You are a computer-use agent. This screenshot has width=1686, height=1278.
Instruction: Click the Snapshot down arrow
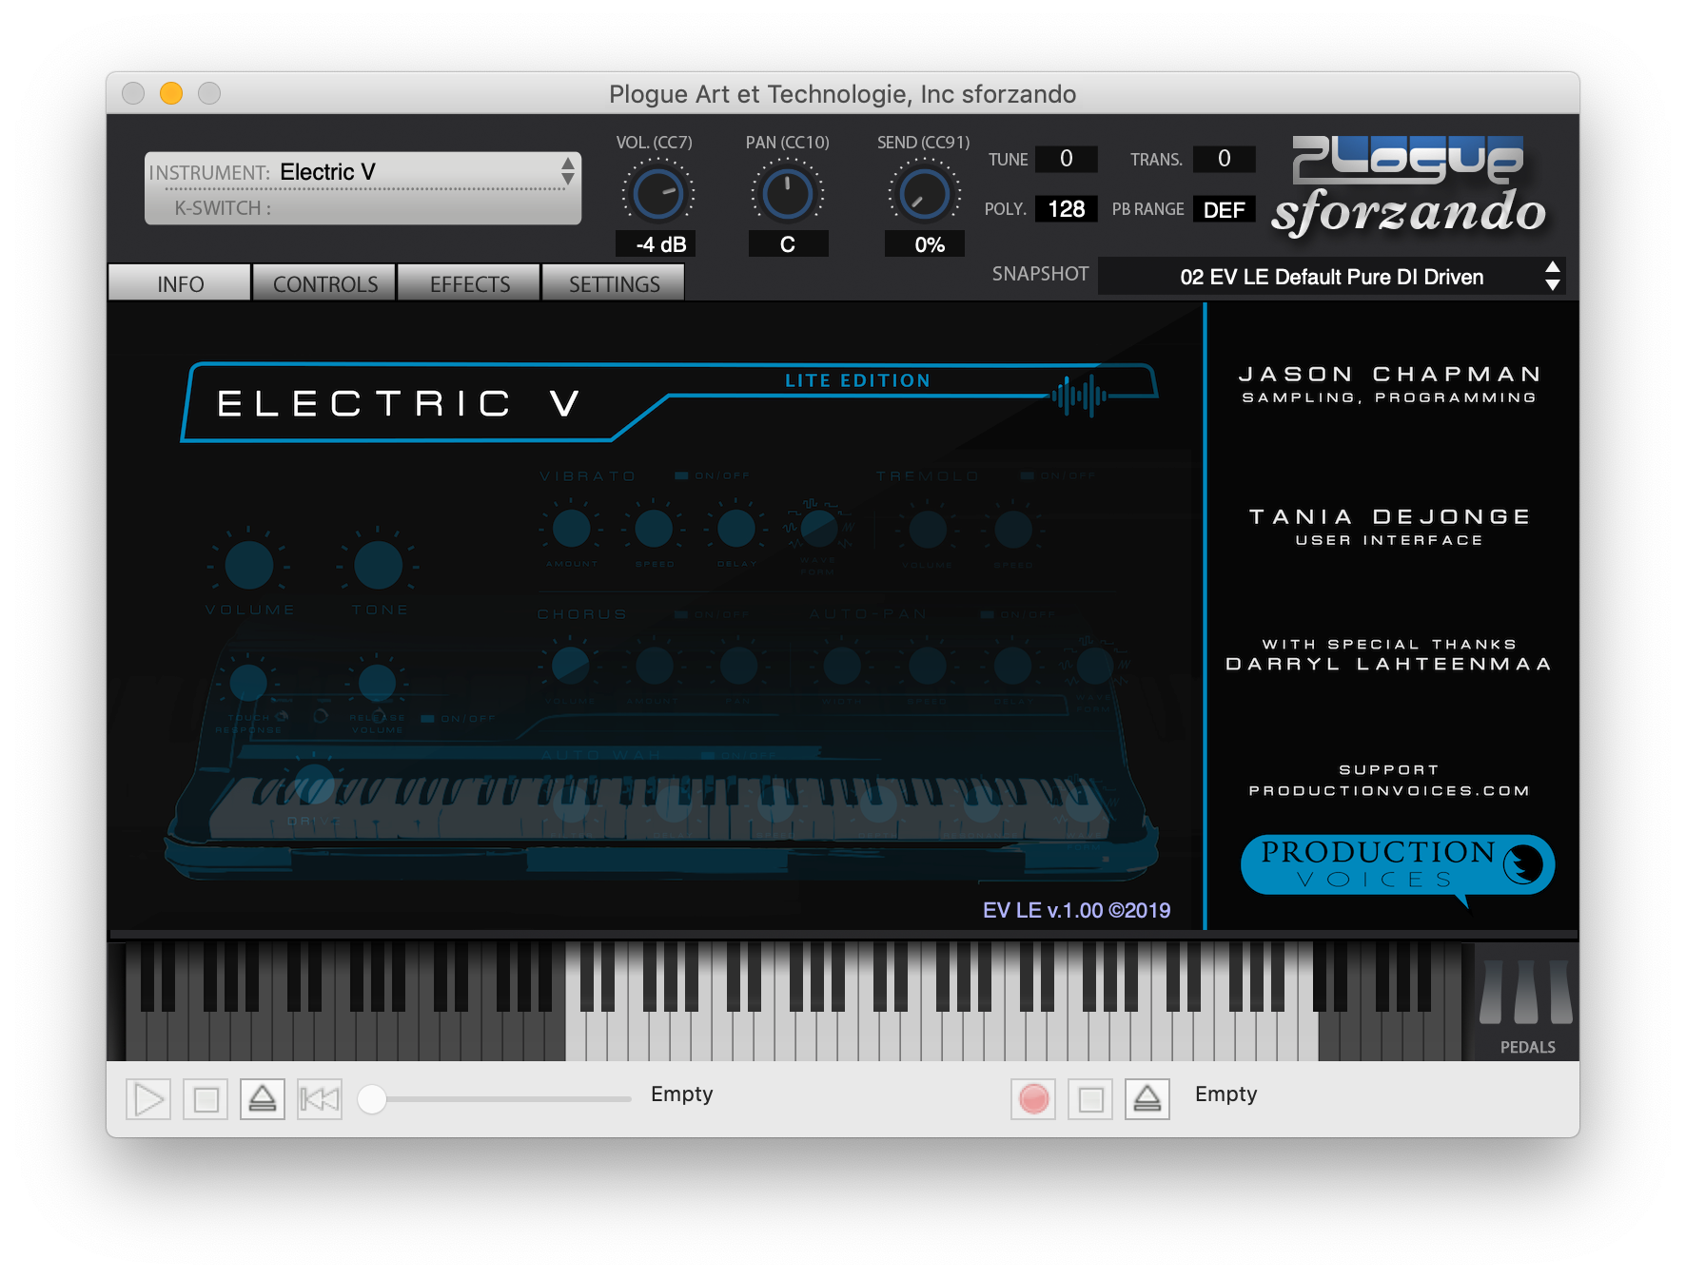(x=1553, y=285)
